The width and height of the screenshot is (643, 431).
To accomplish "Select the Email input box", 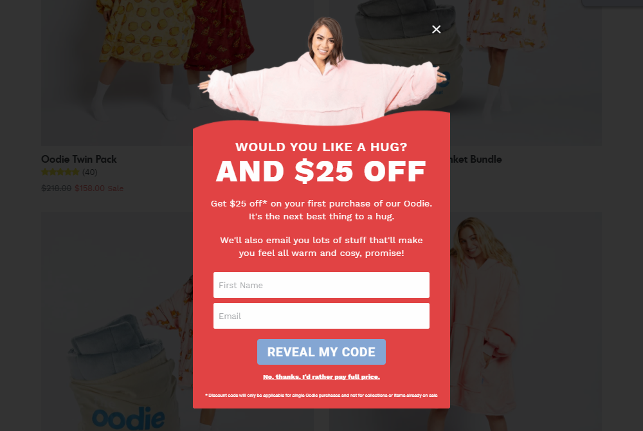I will [321, 316].
